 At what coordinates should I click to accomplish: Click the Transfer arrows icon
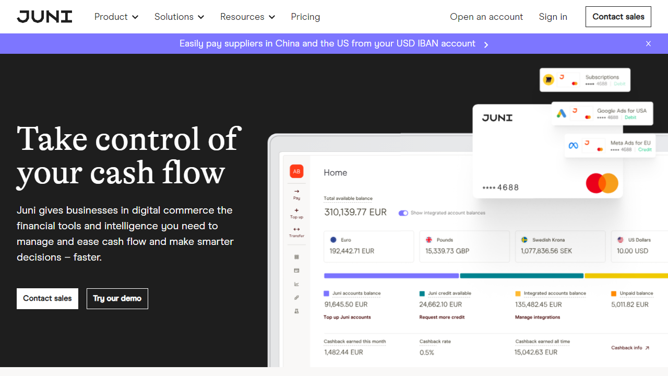click(296, 229)
